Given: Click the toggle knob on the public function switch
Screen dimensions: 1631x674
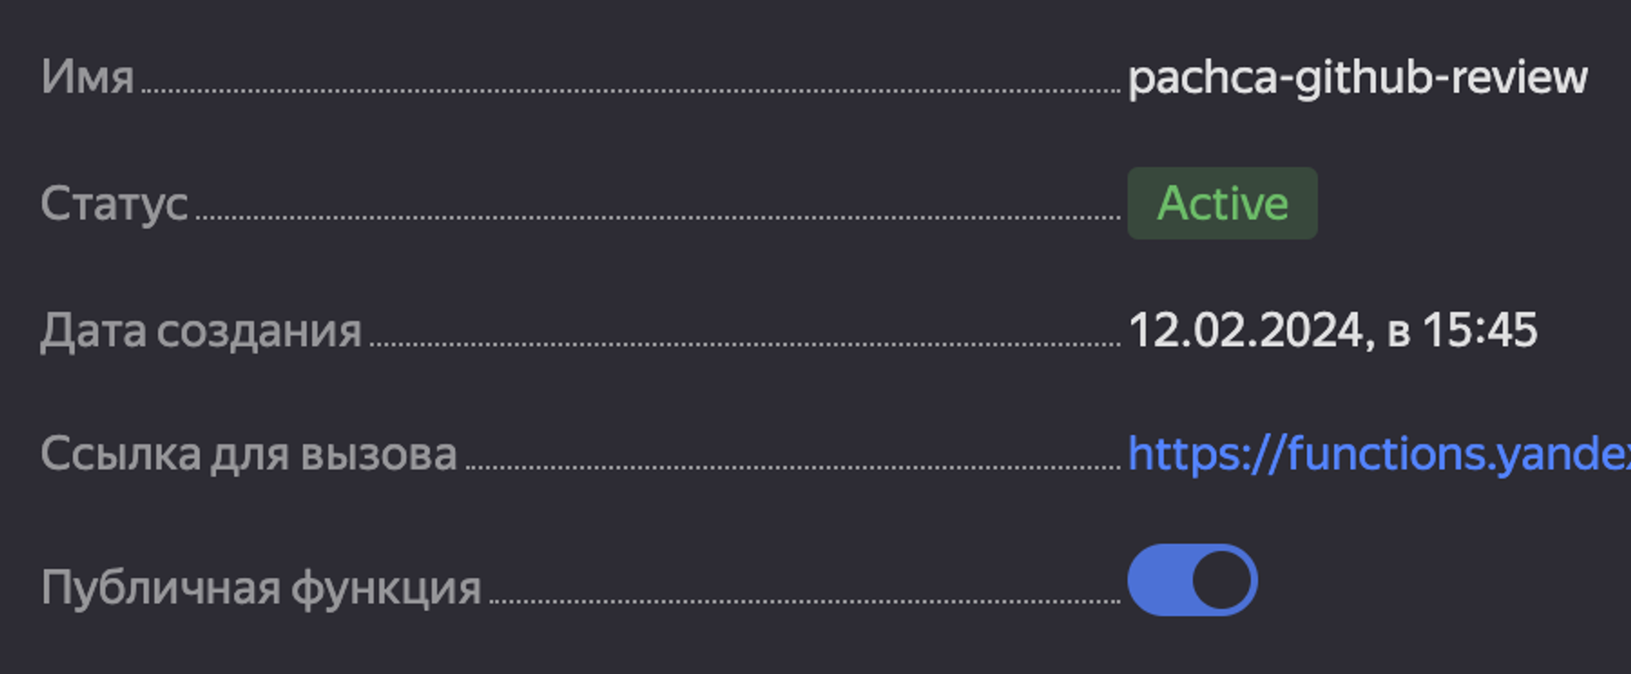Looking at the screenshot, I should pos(1219,579).
